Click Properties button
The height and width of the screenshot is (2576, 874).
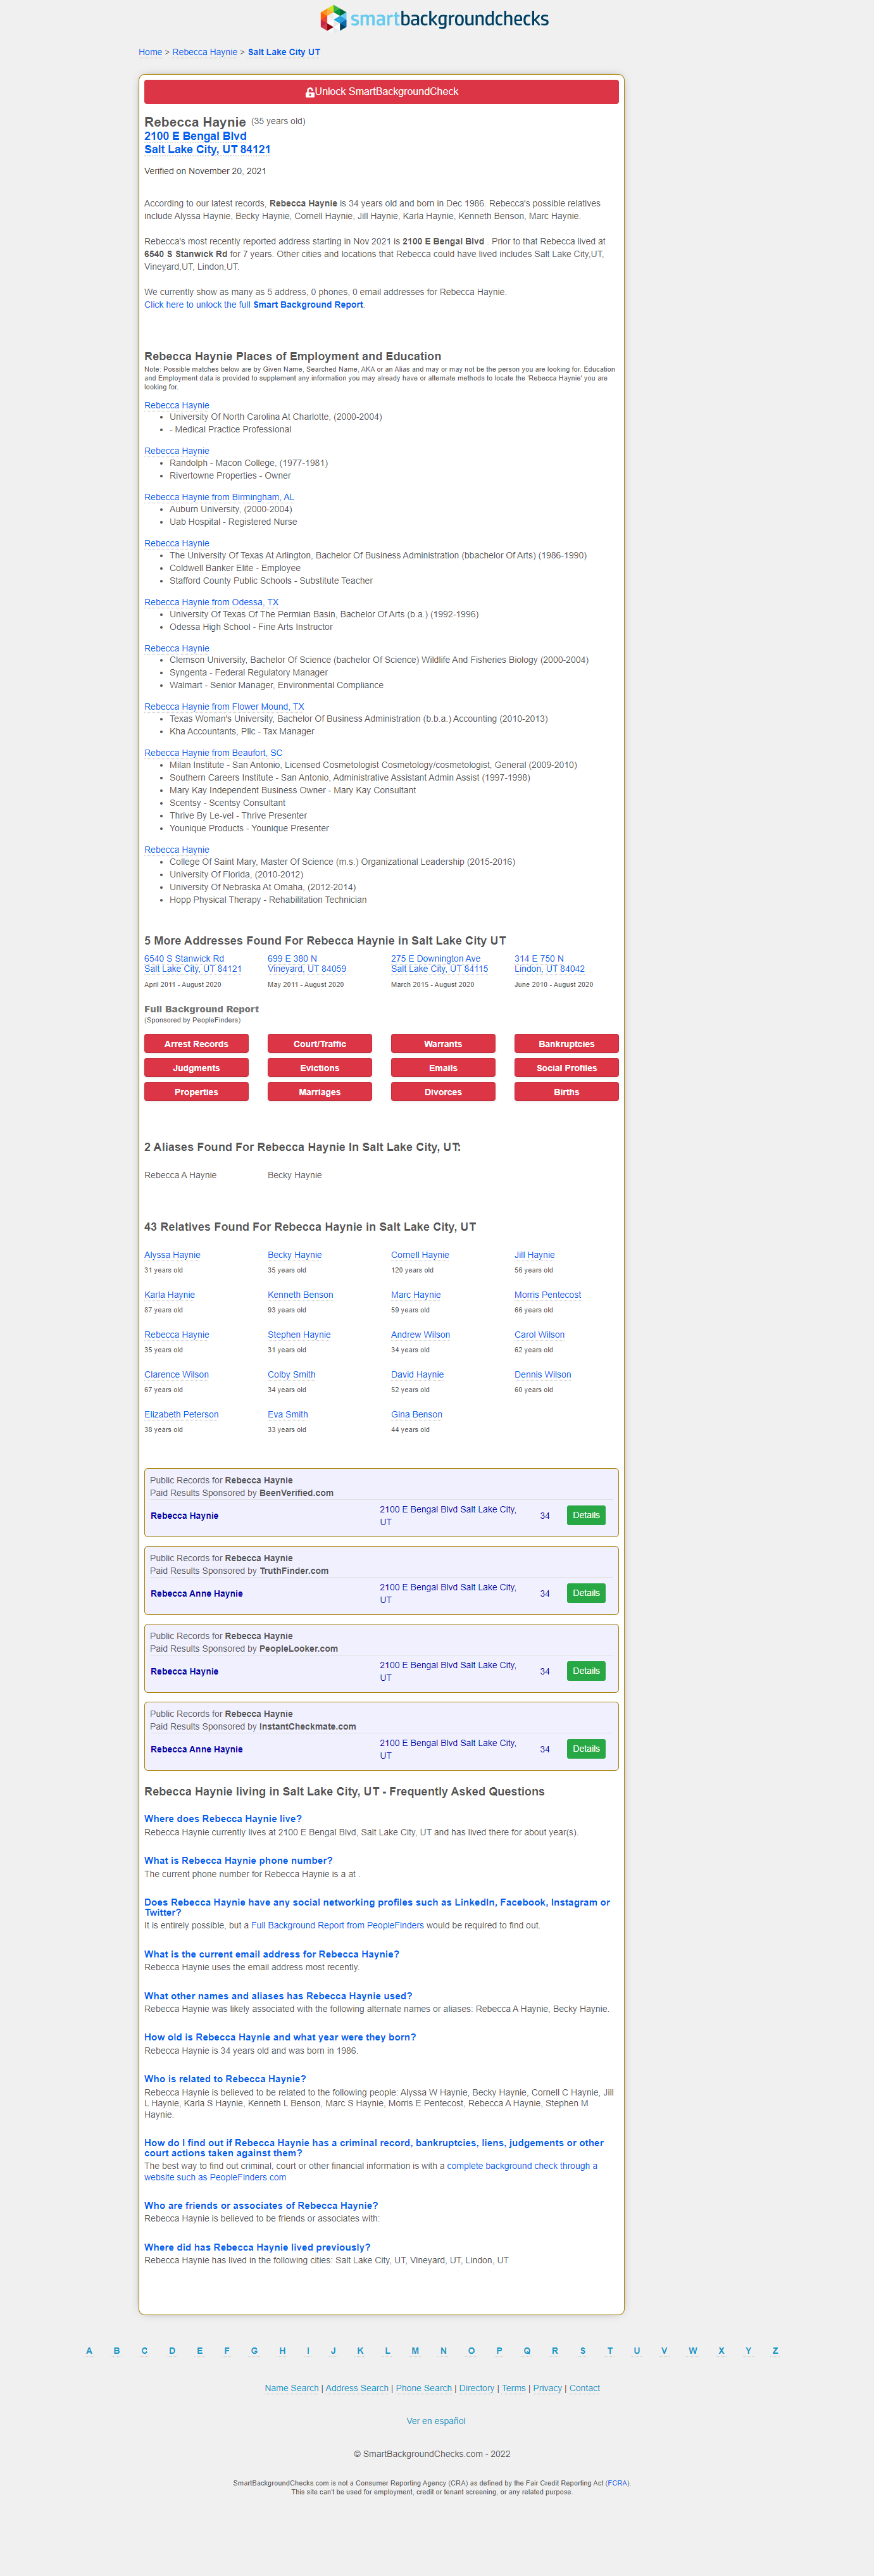click(x=196, y=1092)
